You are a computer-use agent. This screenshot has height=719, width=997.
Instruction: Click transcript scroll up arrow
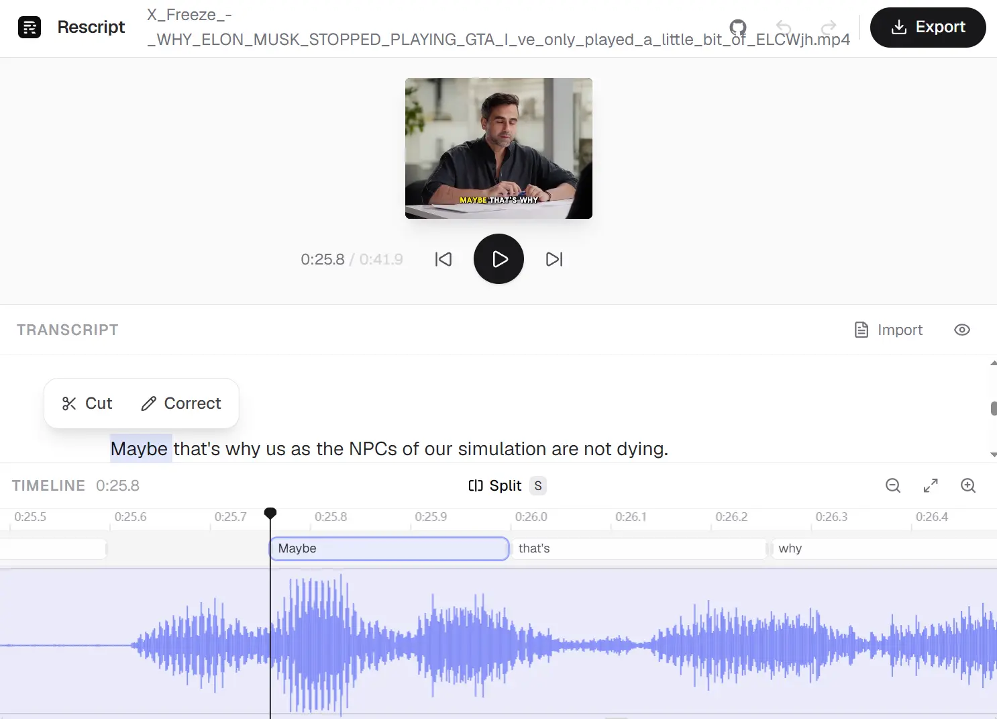click(994, 363)
